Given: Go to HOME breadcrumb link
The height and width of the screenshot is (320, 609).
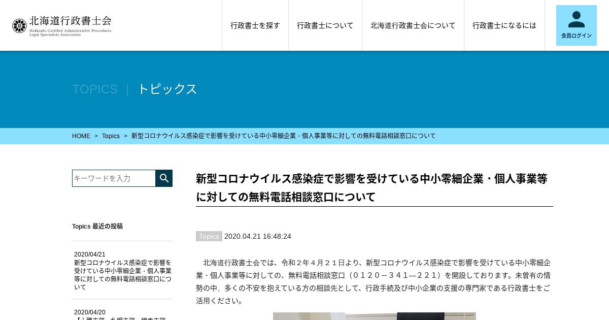Looking at the screenshot, I should tap(81, 136).
